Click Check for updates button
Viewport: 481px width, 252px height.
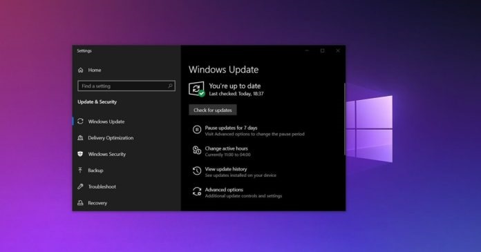tap(213, 110)
